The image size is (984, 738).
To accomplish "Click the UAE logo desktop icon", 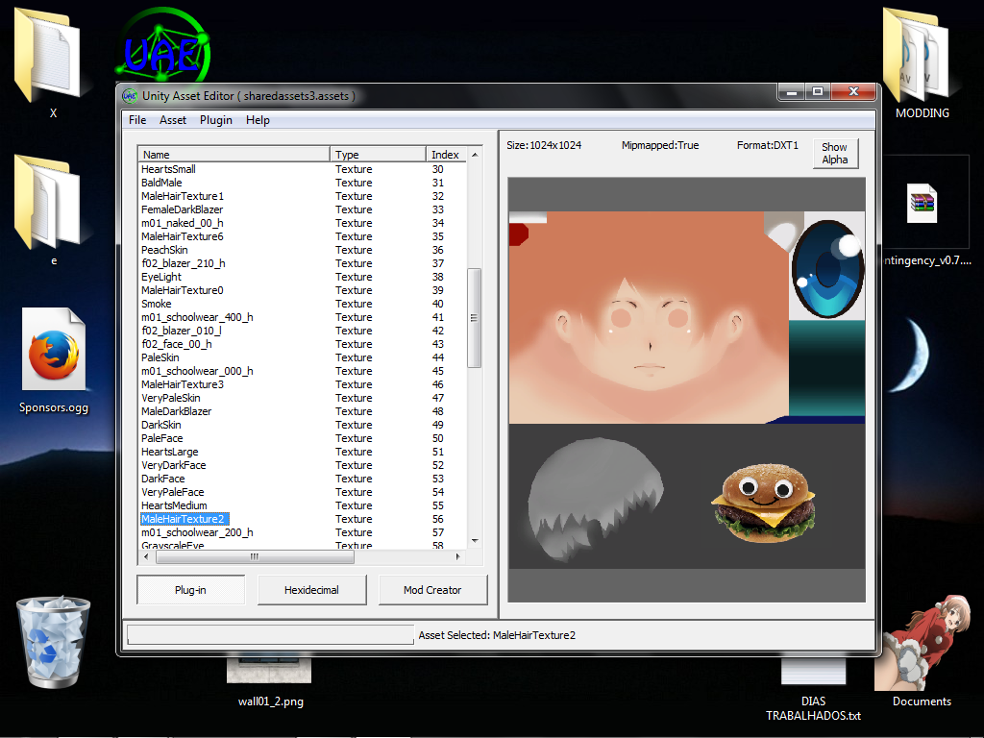I will click(163, 45).
